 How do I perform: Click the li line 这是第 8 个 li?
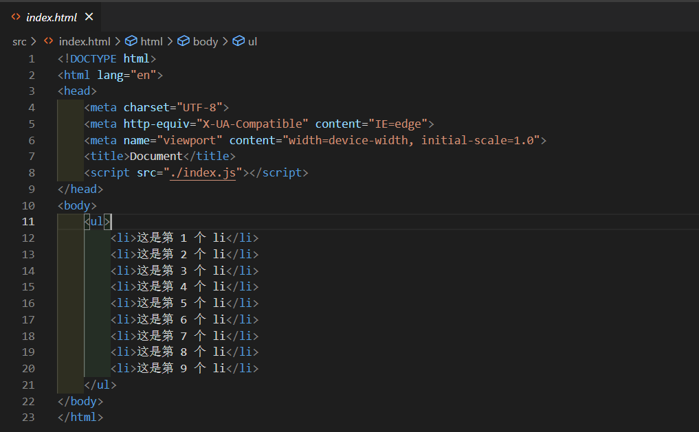pyautogui.click(x=185, y=352)
